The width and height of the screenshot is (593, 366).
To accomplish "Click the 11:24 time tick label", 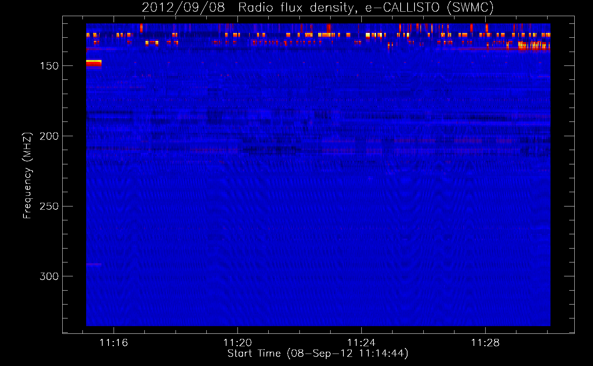I will [361, 343].
